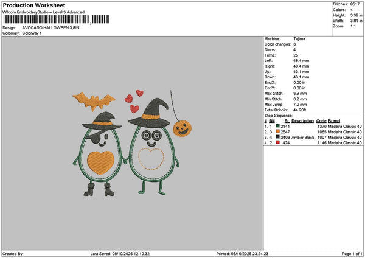
Task: Click the Zoom value 1:1
Action: point(353,26)
